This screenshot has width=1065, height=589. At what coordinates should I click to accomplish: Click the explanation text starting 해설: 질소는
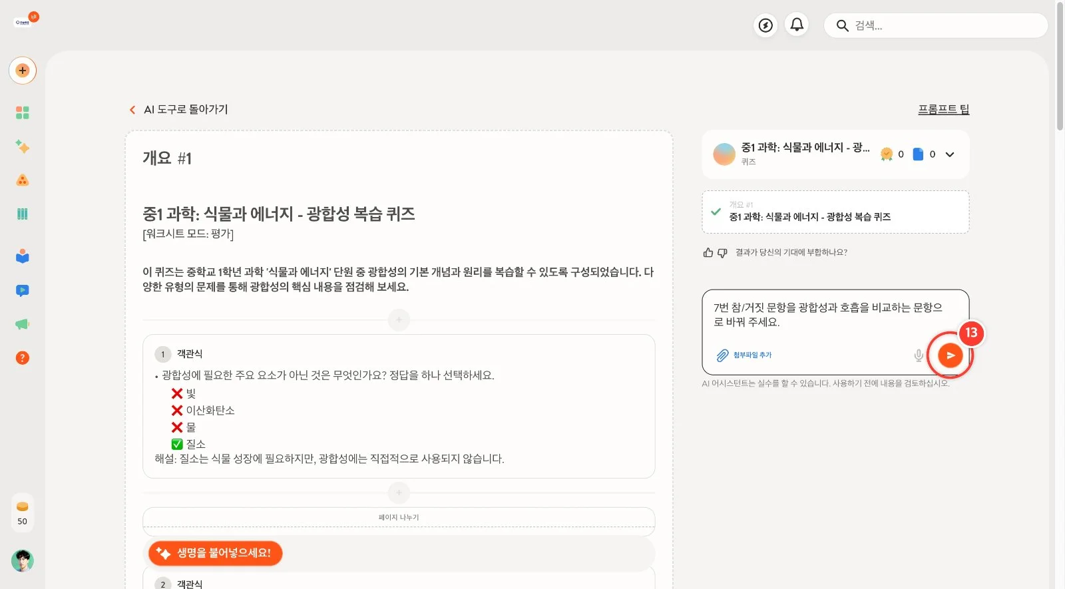coord(329,459)
